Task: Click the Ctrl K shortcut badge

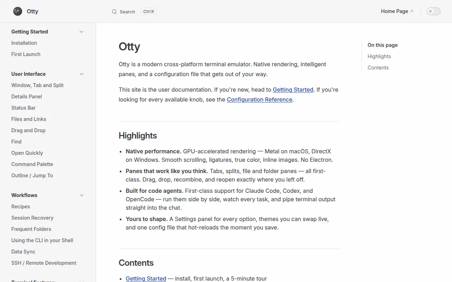Action: click(149, 12)
